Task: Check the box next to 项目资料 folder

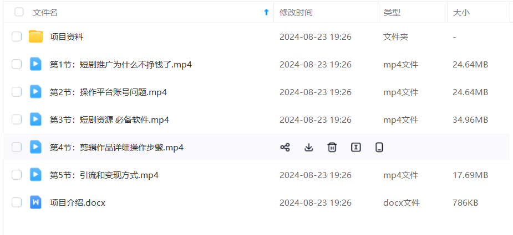Action: 17,37
